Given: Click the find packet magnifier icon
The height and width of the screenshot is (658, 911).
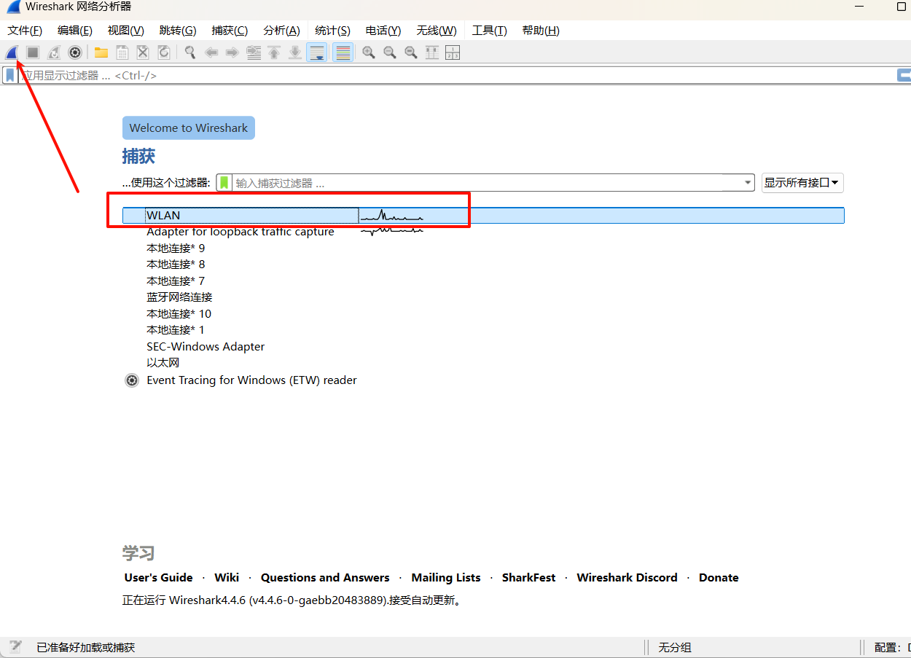Looking at the screenshot, I should (190, 52).
